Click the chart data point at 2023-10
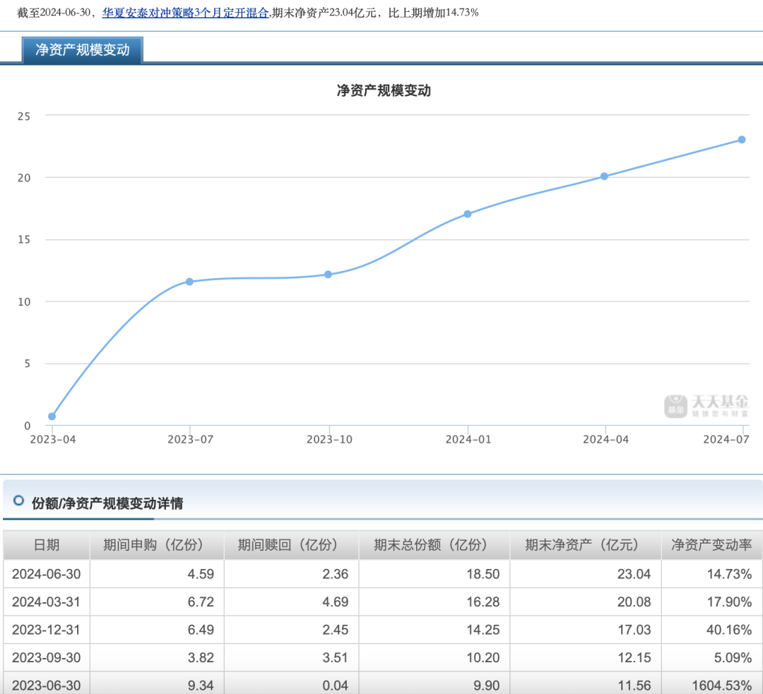 [328, 274]
